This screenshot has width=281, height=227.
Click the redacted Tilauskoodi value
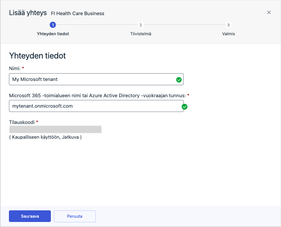55,129
